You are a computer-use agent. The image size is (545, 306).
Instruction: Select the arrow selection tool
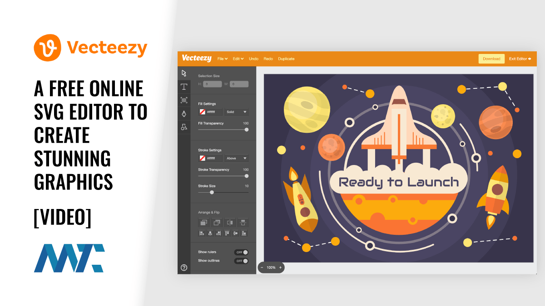point(184,73)
